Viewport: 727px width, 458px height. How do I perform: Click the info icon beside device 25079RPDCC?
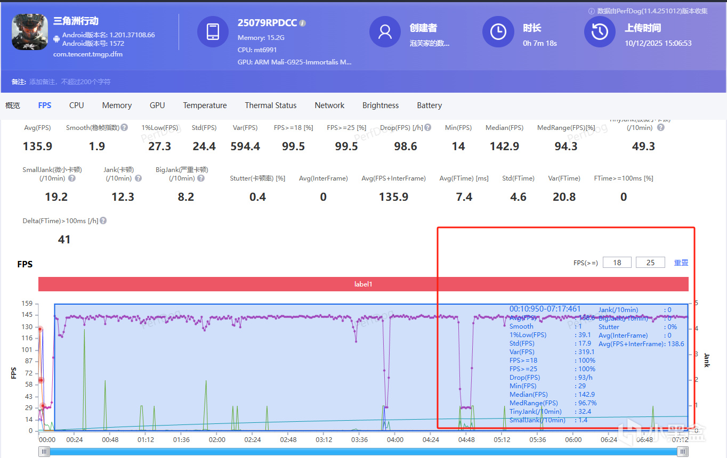pyautogui.click(x=303, y=23)
